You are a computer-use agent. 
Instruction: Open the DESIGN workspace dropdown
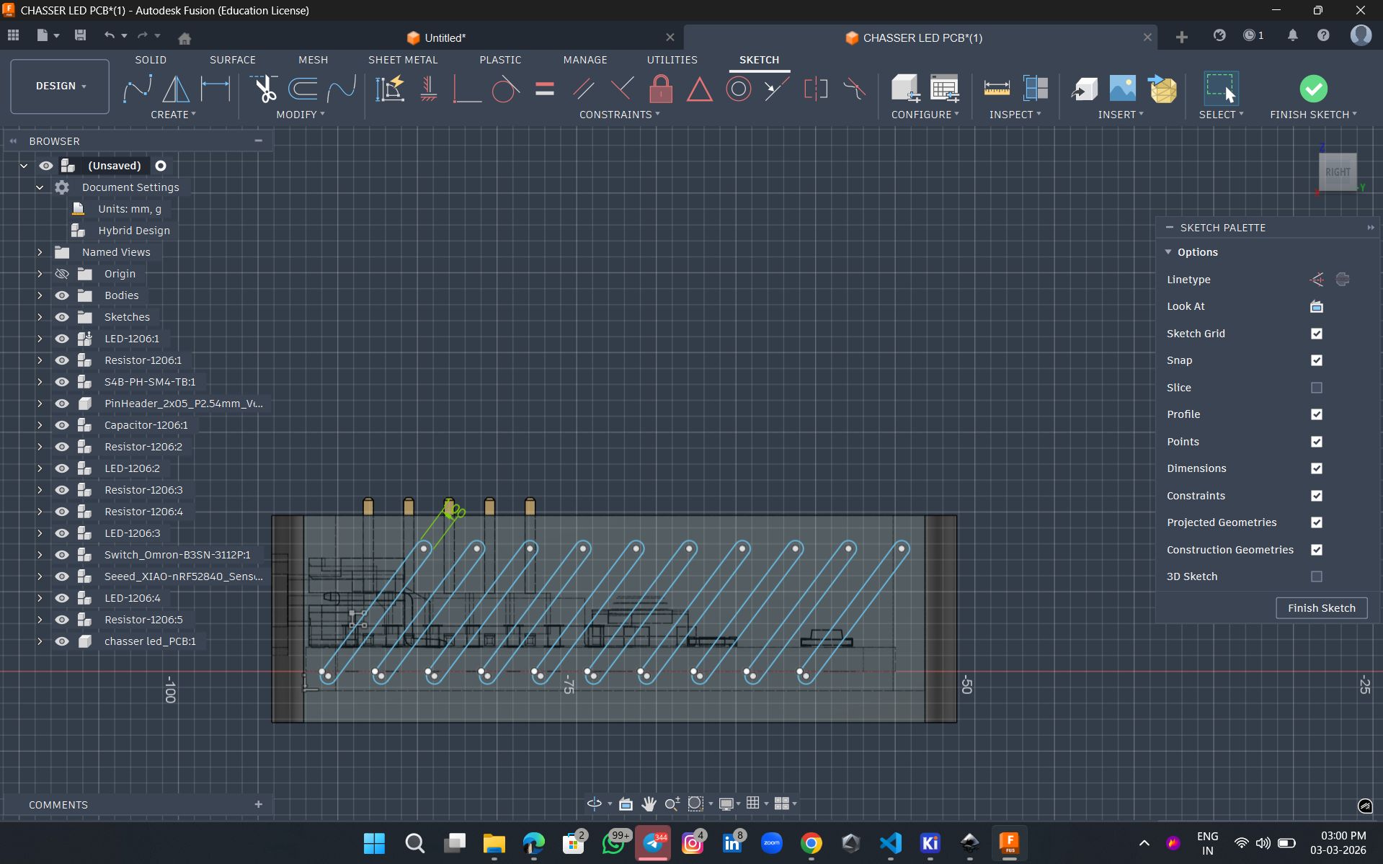(61, 86)
